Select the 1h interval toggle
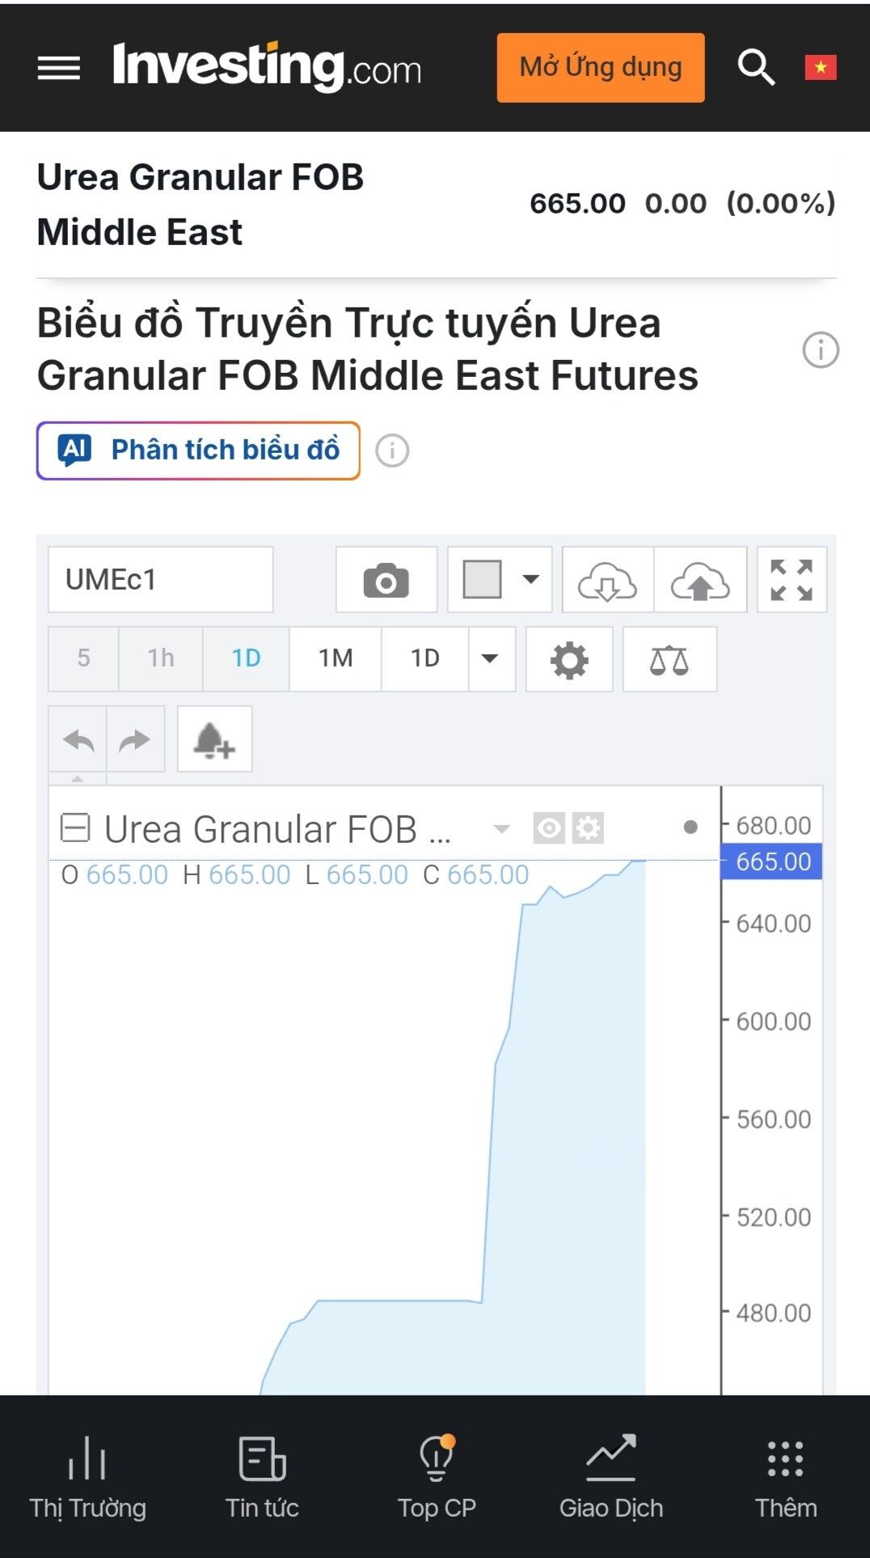The width and height of the screenshot is (870, 1558). [161, 658]
